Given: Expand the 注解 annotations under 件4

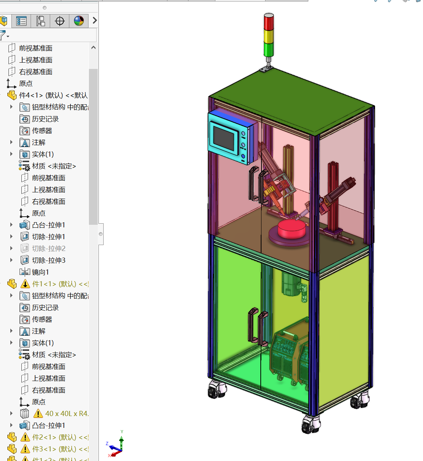Looking at the screenshot, I should (11, 142).
